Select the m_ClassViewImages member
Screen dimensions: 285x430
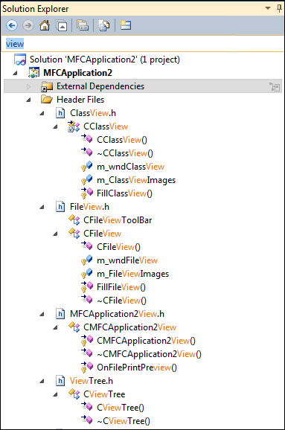coord(136,180)
